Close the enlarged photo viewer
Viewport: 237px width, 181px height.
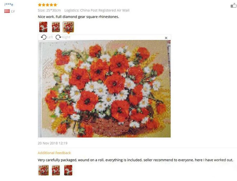click(166, 38)
